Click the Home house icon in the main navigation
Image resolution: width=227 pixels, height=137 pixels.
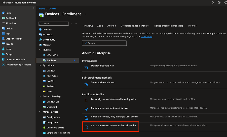(3, 13)
